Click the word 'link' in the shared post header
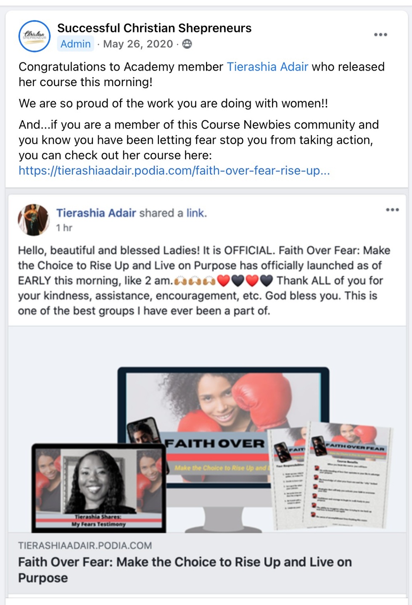The image size is (412, 605). [195, 213]
